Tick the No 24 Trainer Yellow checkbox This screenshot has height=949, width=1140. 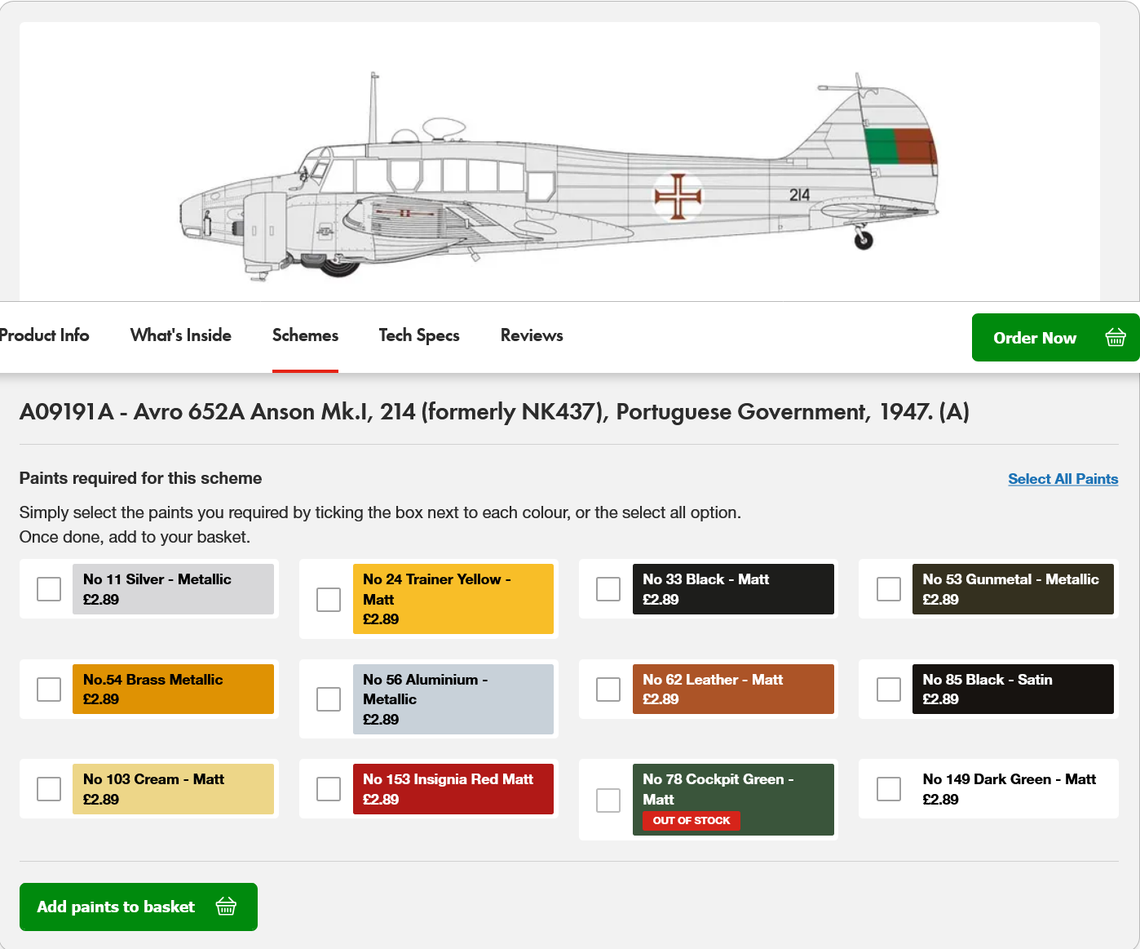[x=329, y=599]
